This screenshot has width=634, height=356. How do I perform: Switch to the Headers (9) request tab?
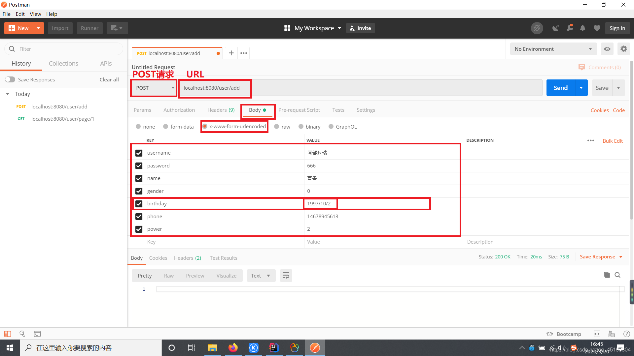point(221,110)
